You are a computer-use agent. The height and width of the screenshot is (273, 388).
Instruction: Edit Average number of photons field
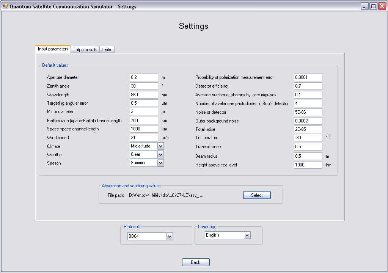coord(308,94)
